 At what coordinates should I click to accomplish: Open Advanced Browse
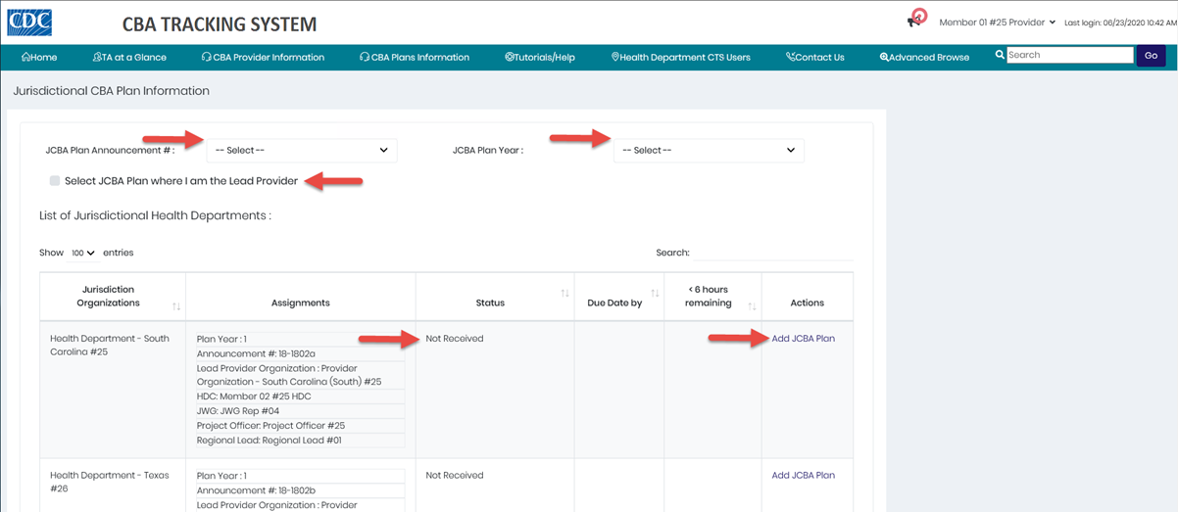point(924,57)
